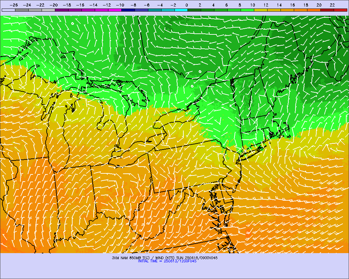The image size is (349, 279).
Task: Click the -20 legend label
Action: click(54, 5)
